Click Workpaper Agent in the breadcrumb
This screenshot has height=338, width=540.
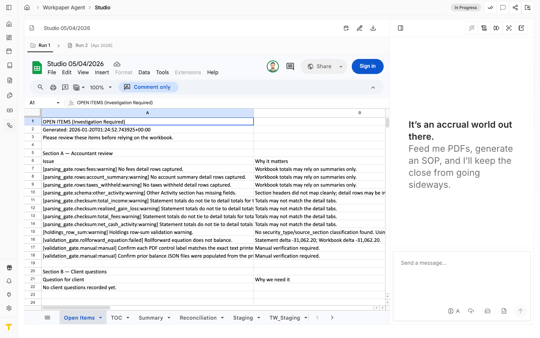64,8
